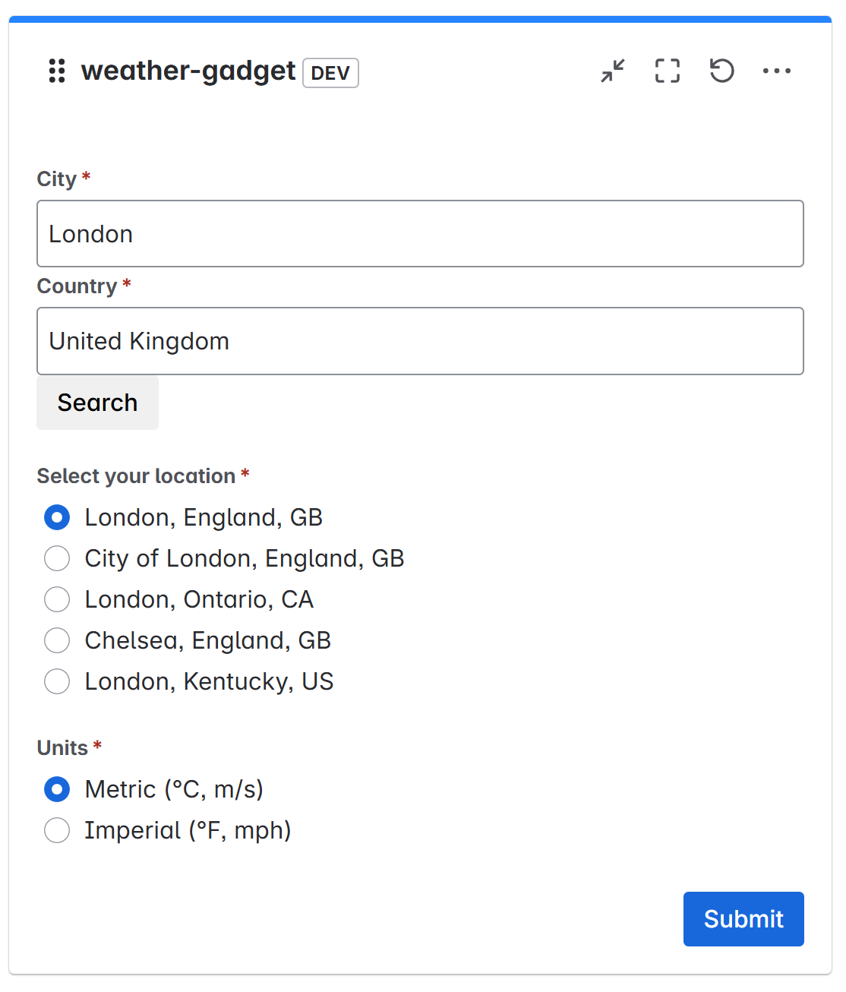Choose City of London, England, GB
846x992 pixels.
coord(57,558)
